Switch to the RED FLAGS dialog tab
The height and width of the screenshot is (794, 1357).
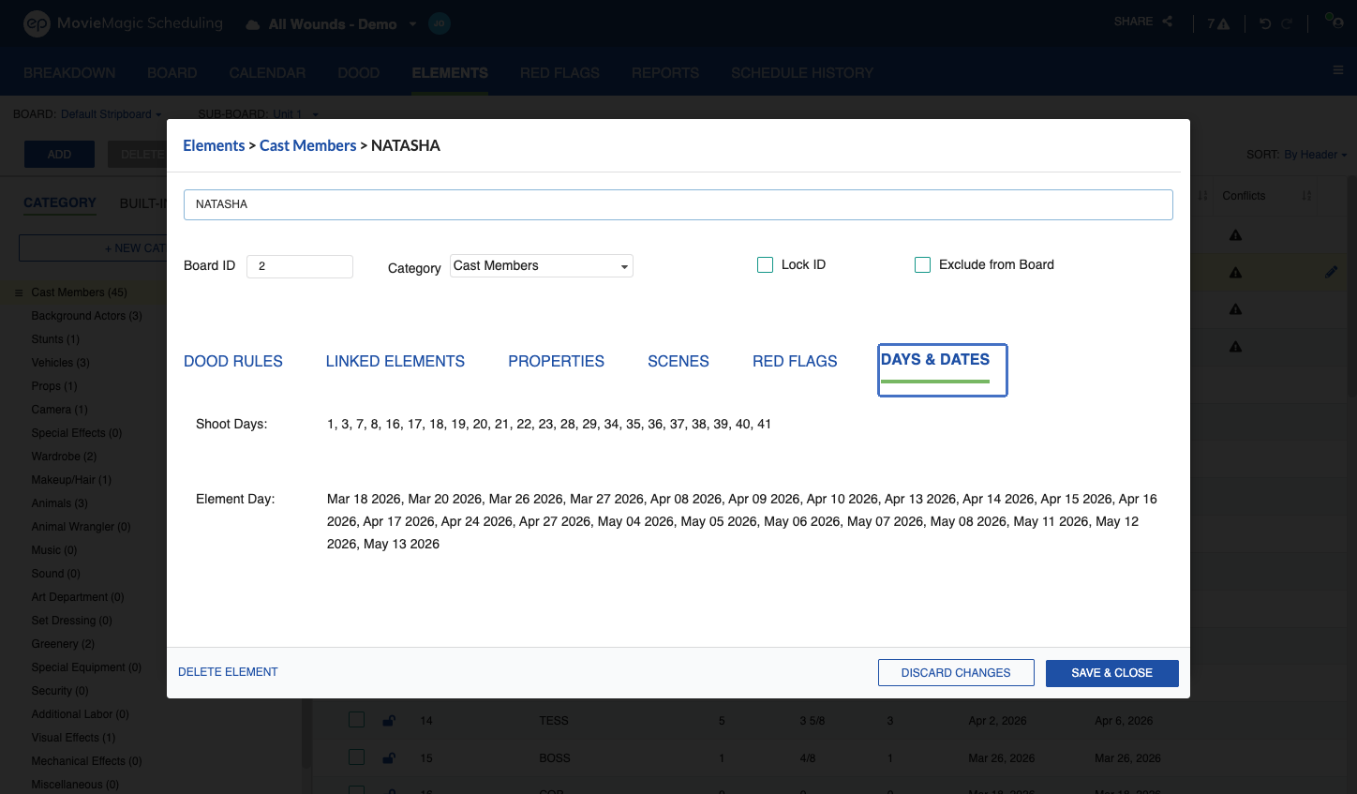[x=795, y=361]
